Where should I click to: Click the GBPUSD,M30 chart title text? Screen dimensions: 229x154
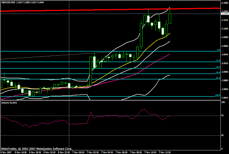coord(8,2)
